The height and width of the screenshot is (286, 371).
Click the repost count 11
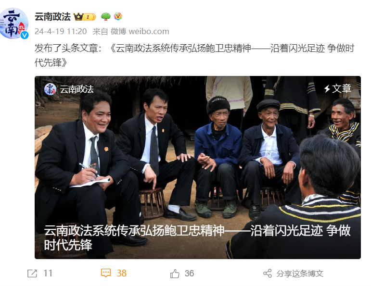coord(48,273)
